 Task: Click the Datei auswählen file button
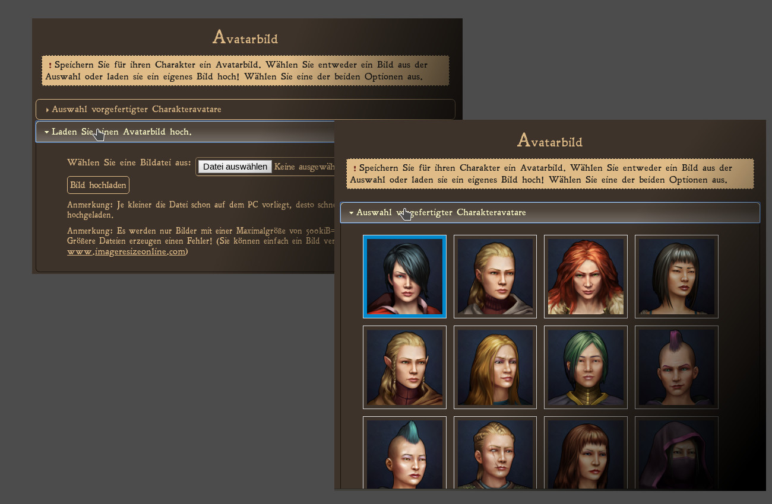point(235,167)
